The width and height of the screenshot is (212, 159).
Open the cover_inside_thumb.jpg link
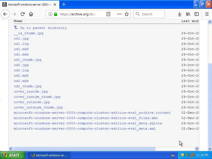37,97
